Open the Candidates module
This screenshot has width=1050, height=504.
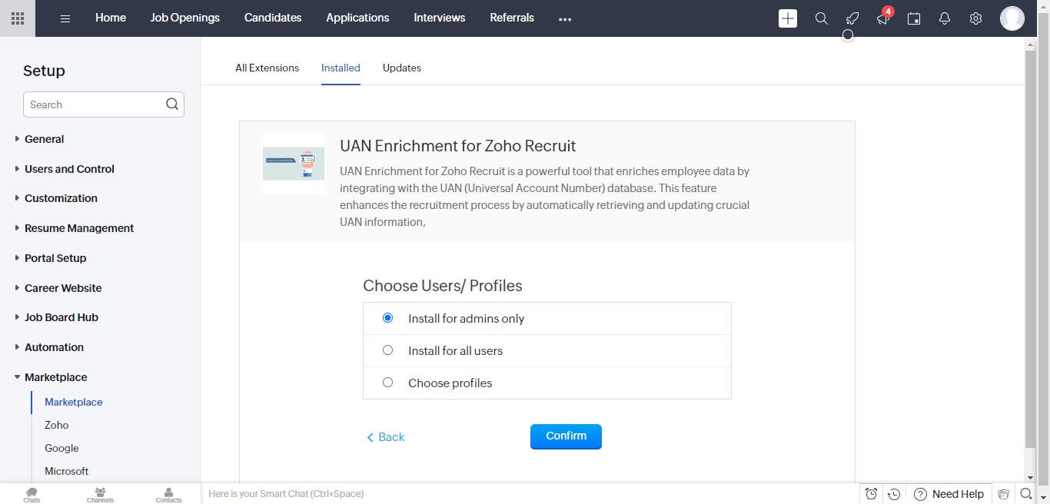pos(273,18)
